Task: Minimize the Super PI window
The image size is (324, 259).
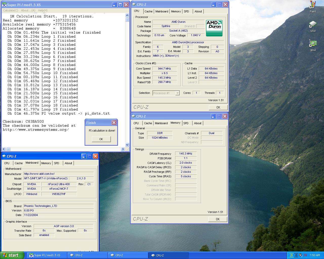Action: click(x=114, y=5)
